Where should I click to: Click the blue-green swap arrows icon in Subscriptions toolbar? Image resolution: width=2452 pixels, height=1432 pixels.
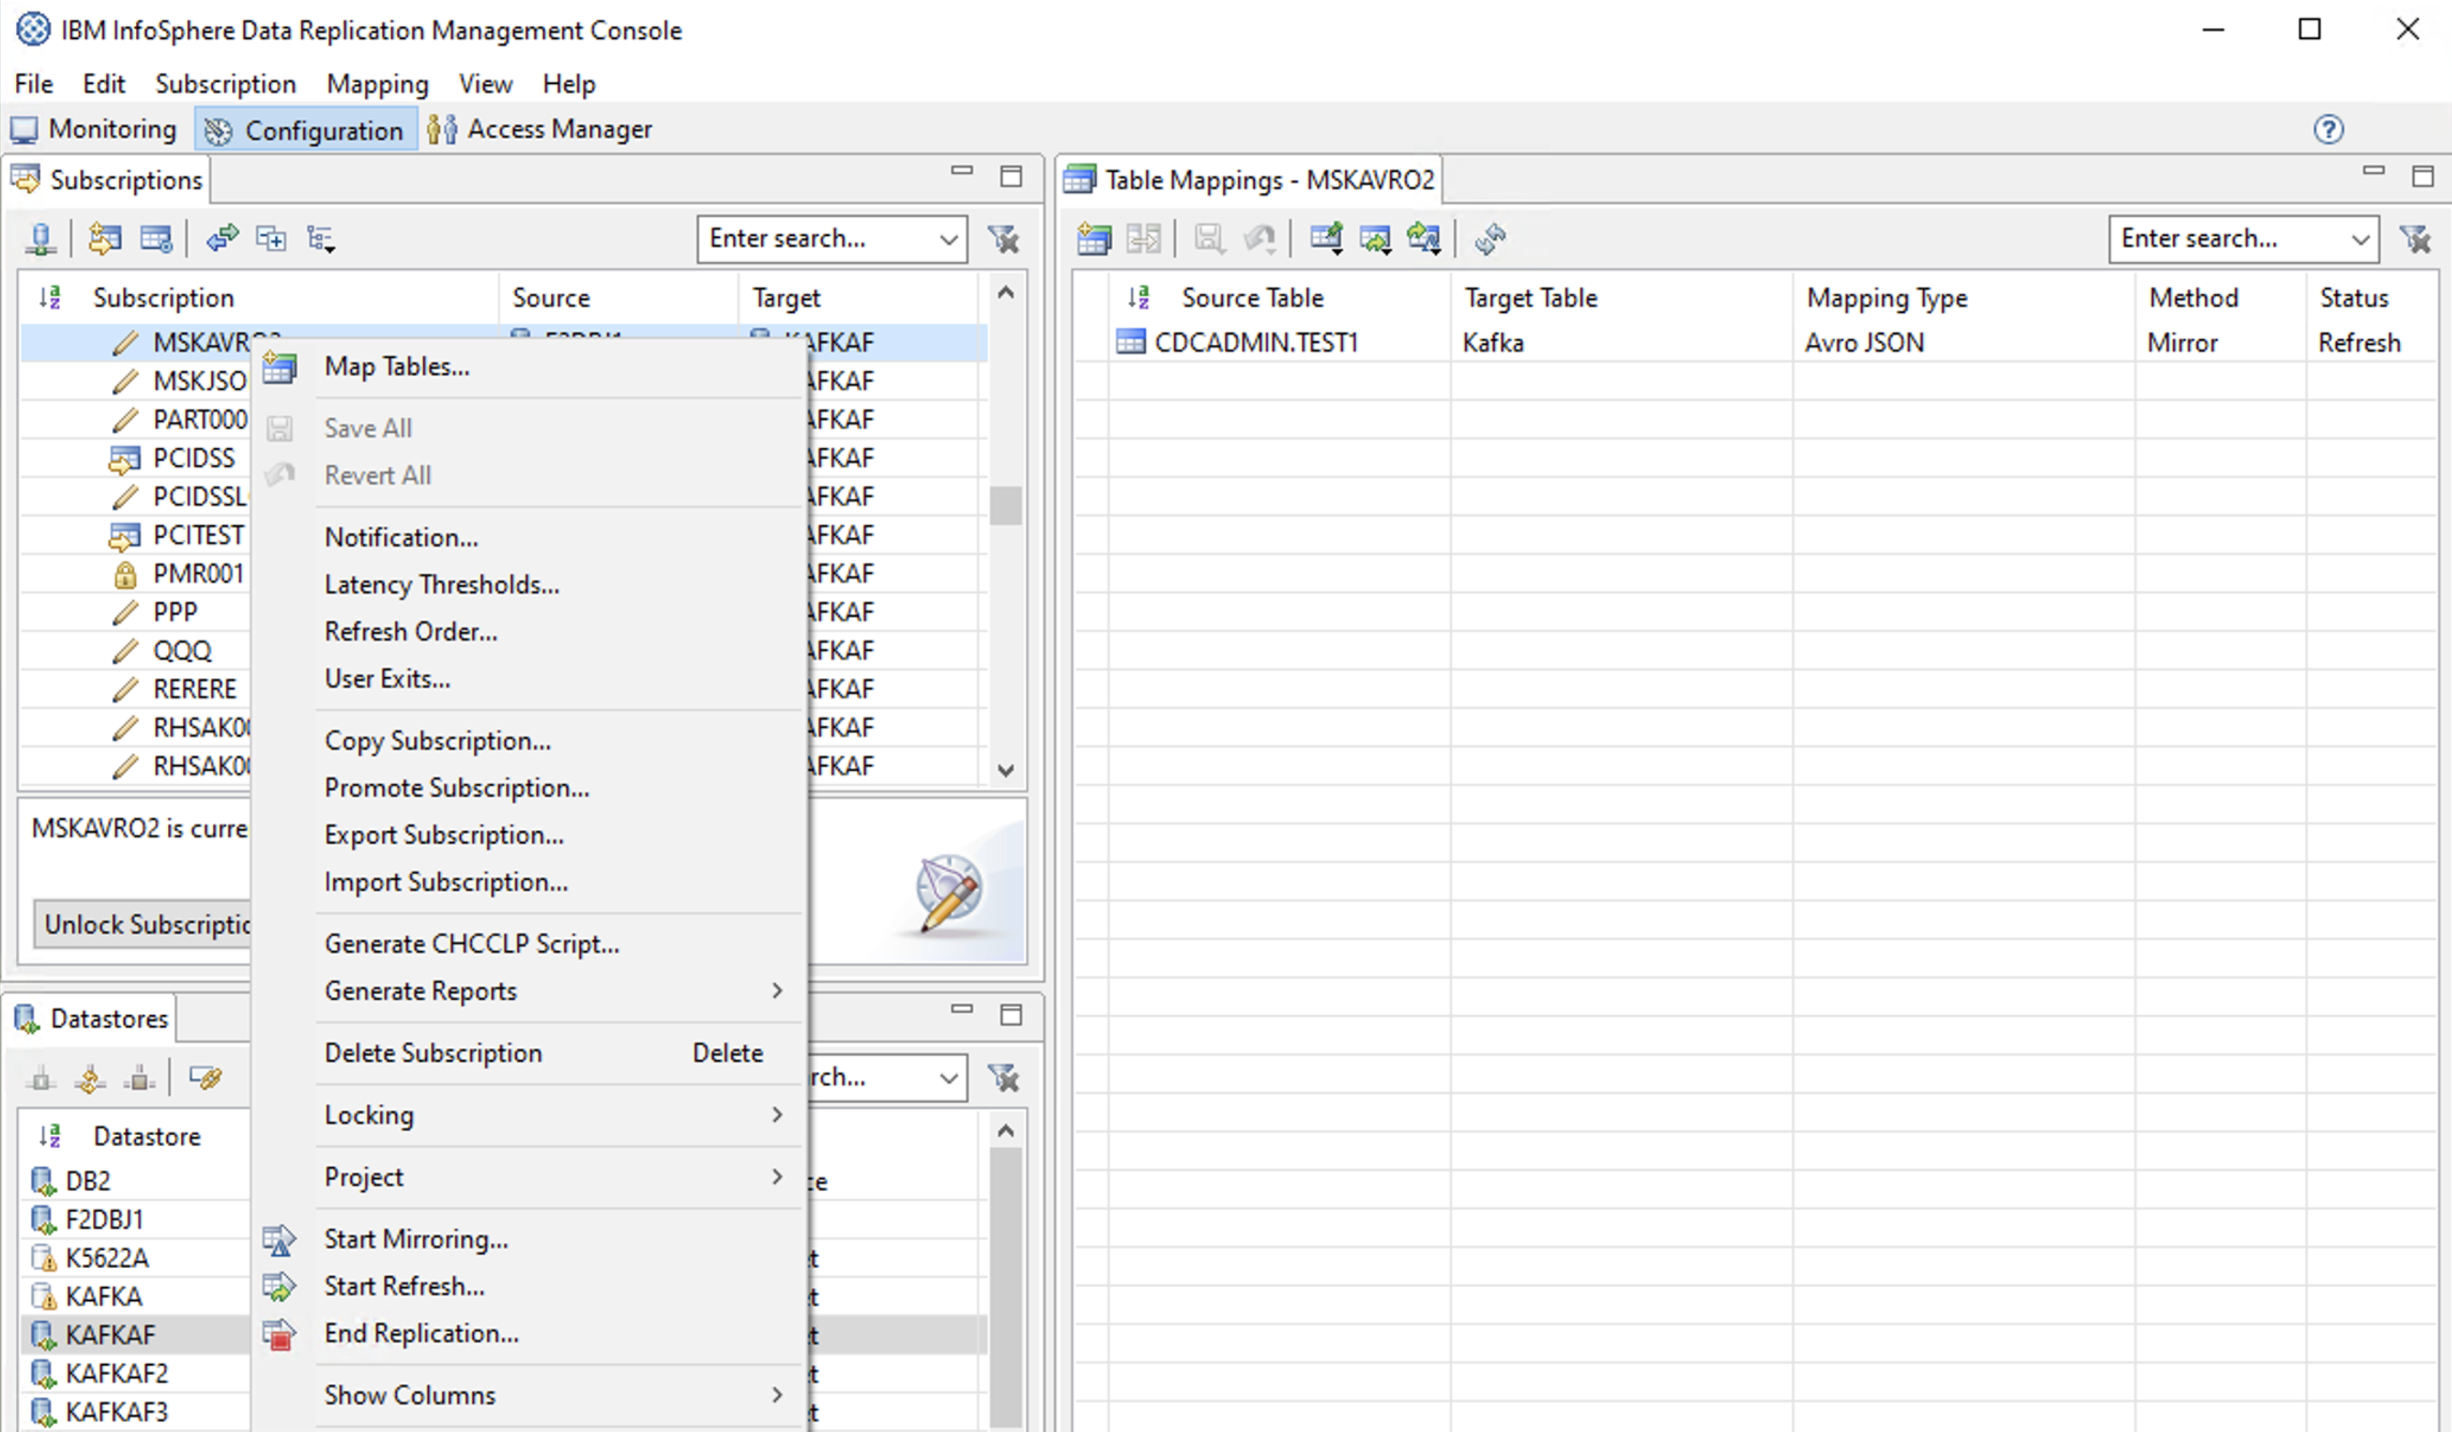[222, 238]
